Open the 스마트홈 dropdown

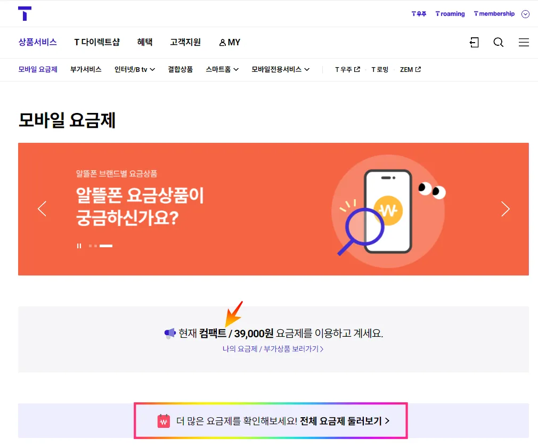[222, 69]
